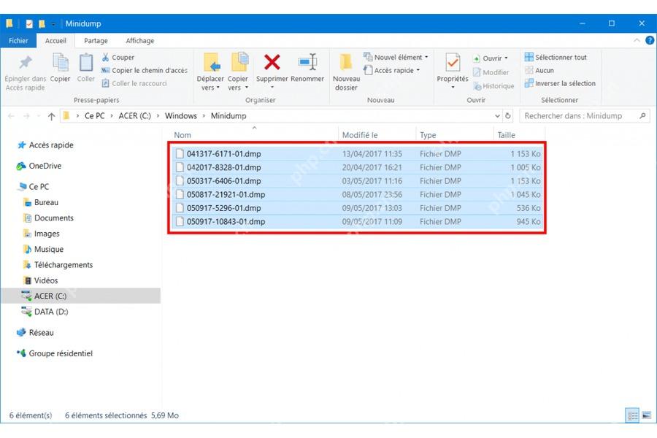Viewport: 657px width, 438px height.
Task: Switch to the Partage tab
Action: [96, 41]
